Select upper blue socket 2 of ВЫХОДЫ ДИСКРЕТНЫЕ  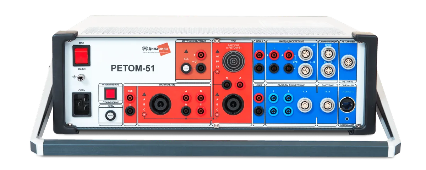(289, 98)
